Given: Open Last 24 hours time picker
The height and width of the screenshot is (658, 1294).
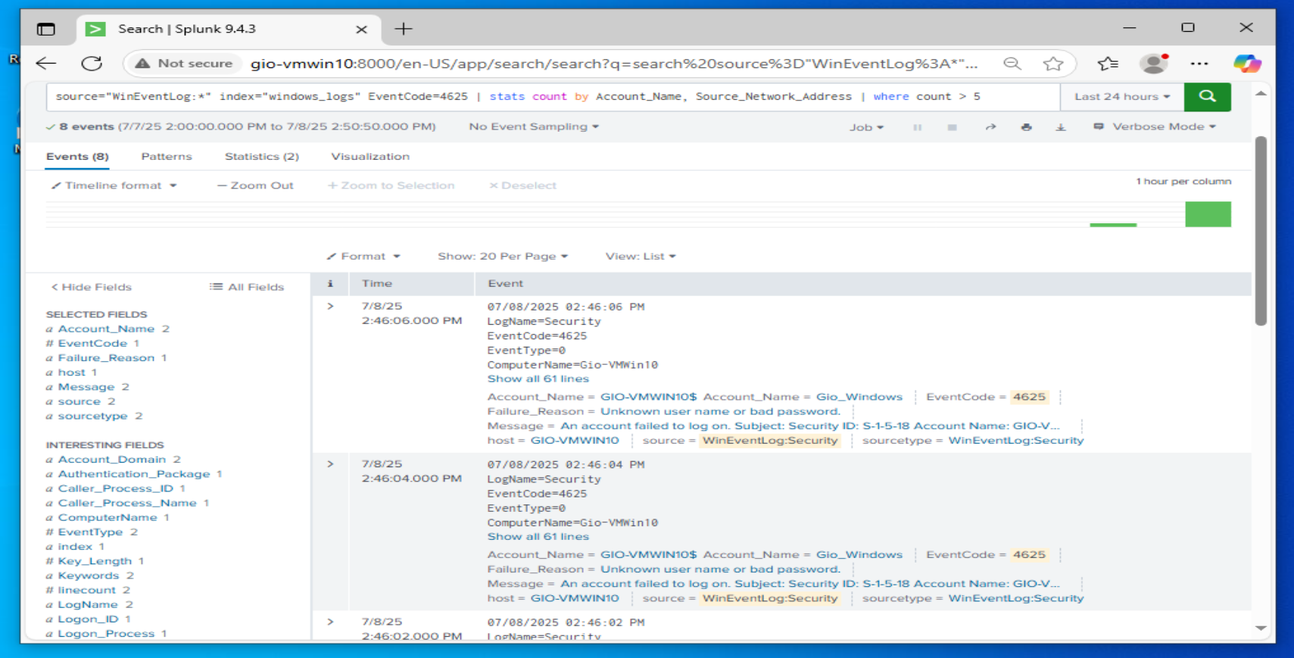Looking at the screenshot, I should click(1122, 97).
